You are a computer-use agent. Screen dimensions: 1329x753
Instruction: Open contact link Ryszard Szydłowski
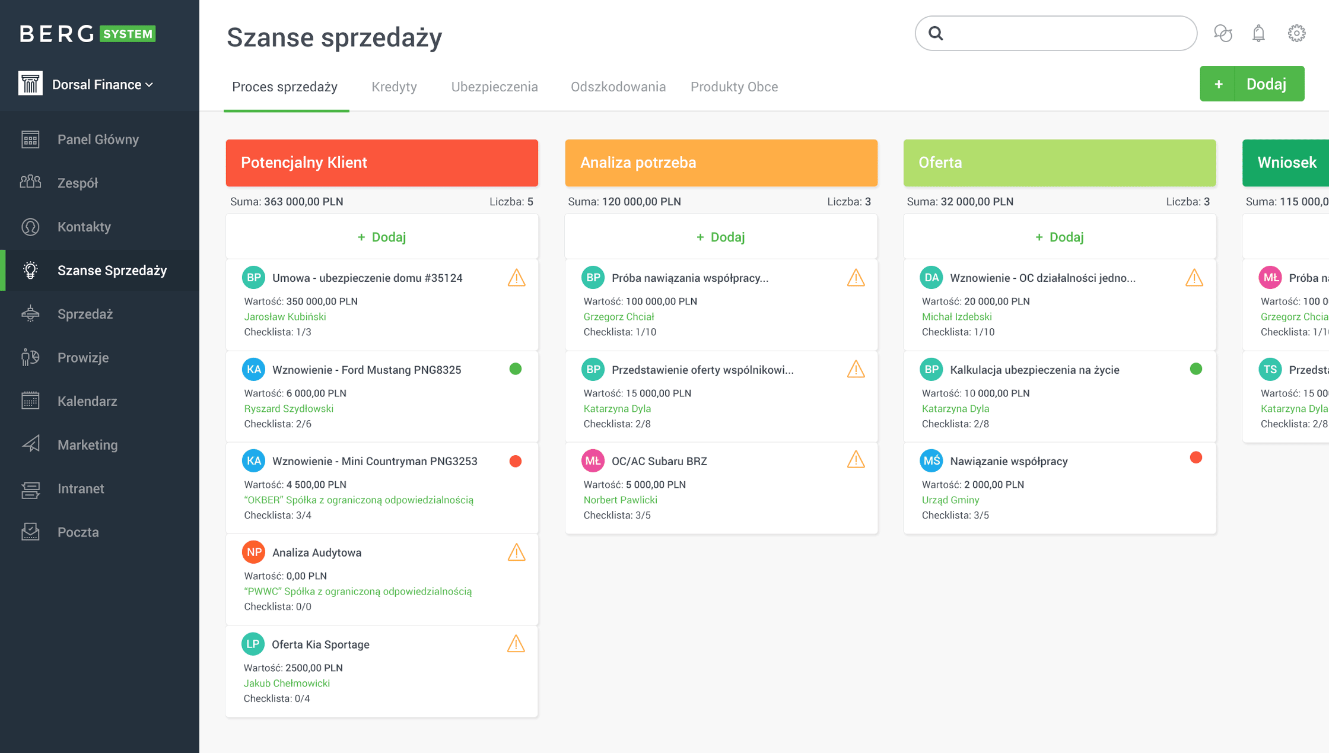click(289, 409)
